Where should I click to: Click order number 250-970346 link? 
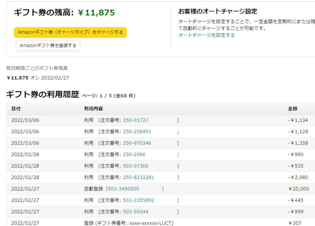tap(137, 143)
